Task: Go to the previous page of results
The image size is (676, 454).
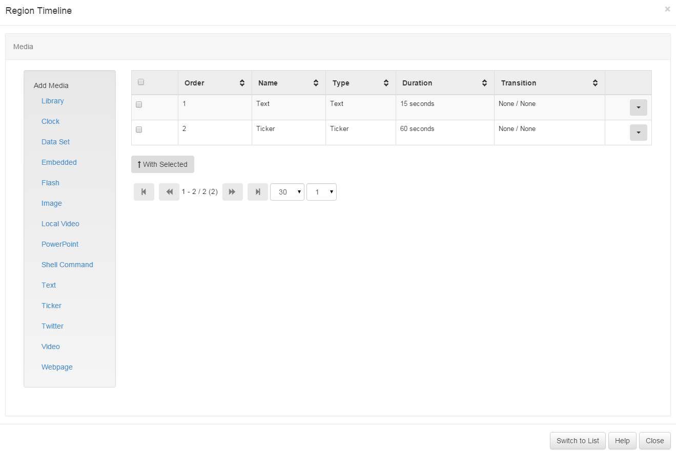Action: [169, 192]
